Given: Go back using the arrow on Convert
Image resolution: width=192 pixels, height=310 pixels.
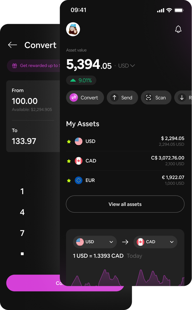Looking at the screenshot, I should [12, 45].
